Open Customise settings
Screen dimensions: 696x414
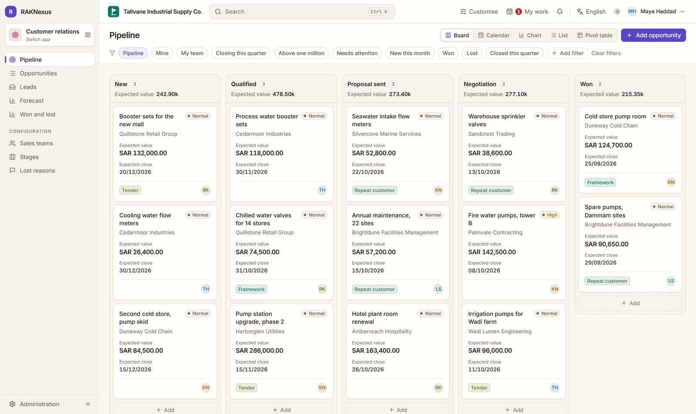(479, 12)
